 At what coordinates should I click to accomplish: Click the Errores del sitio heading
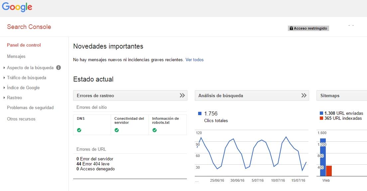tap(91, 107)
